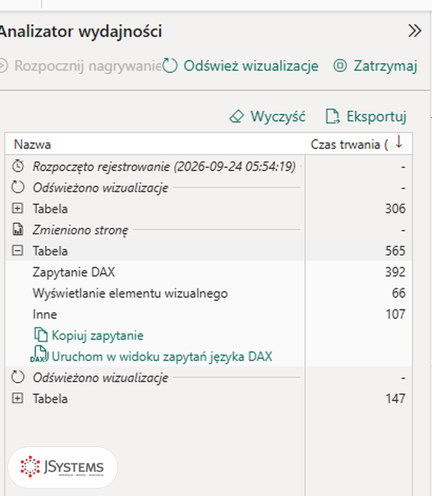The height and width of the screenshot is (496, 432).
Task: Click the Odśwież wizualizacje refresh icon
Action: (170, 65)
